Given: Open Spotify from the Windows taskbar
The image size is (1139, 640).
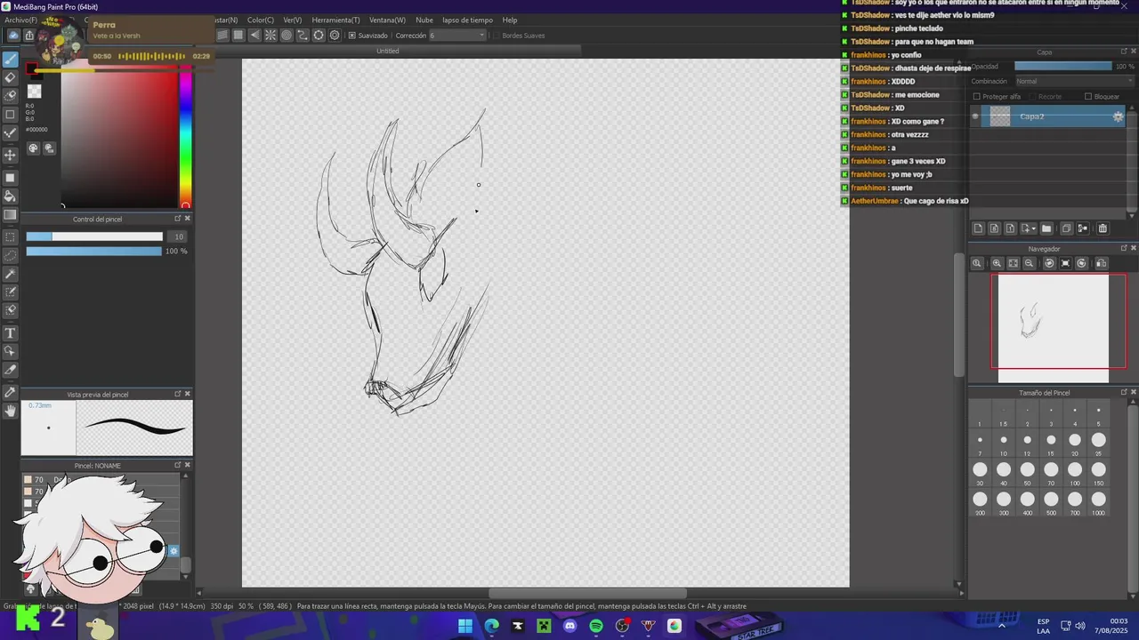Looking at the screenshot, I should [x=596, y=626].
